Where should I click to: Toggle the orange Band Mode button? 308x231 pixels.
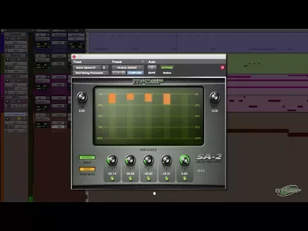(87, 169)
